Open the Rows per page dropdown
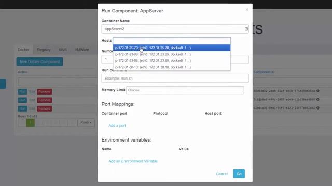This screenshot has height=186, width=332. click(x=86, y=123)
